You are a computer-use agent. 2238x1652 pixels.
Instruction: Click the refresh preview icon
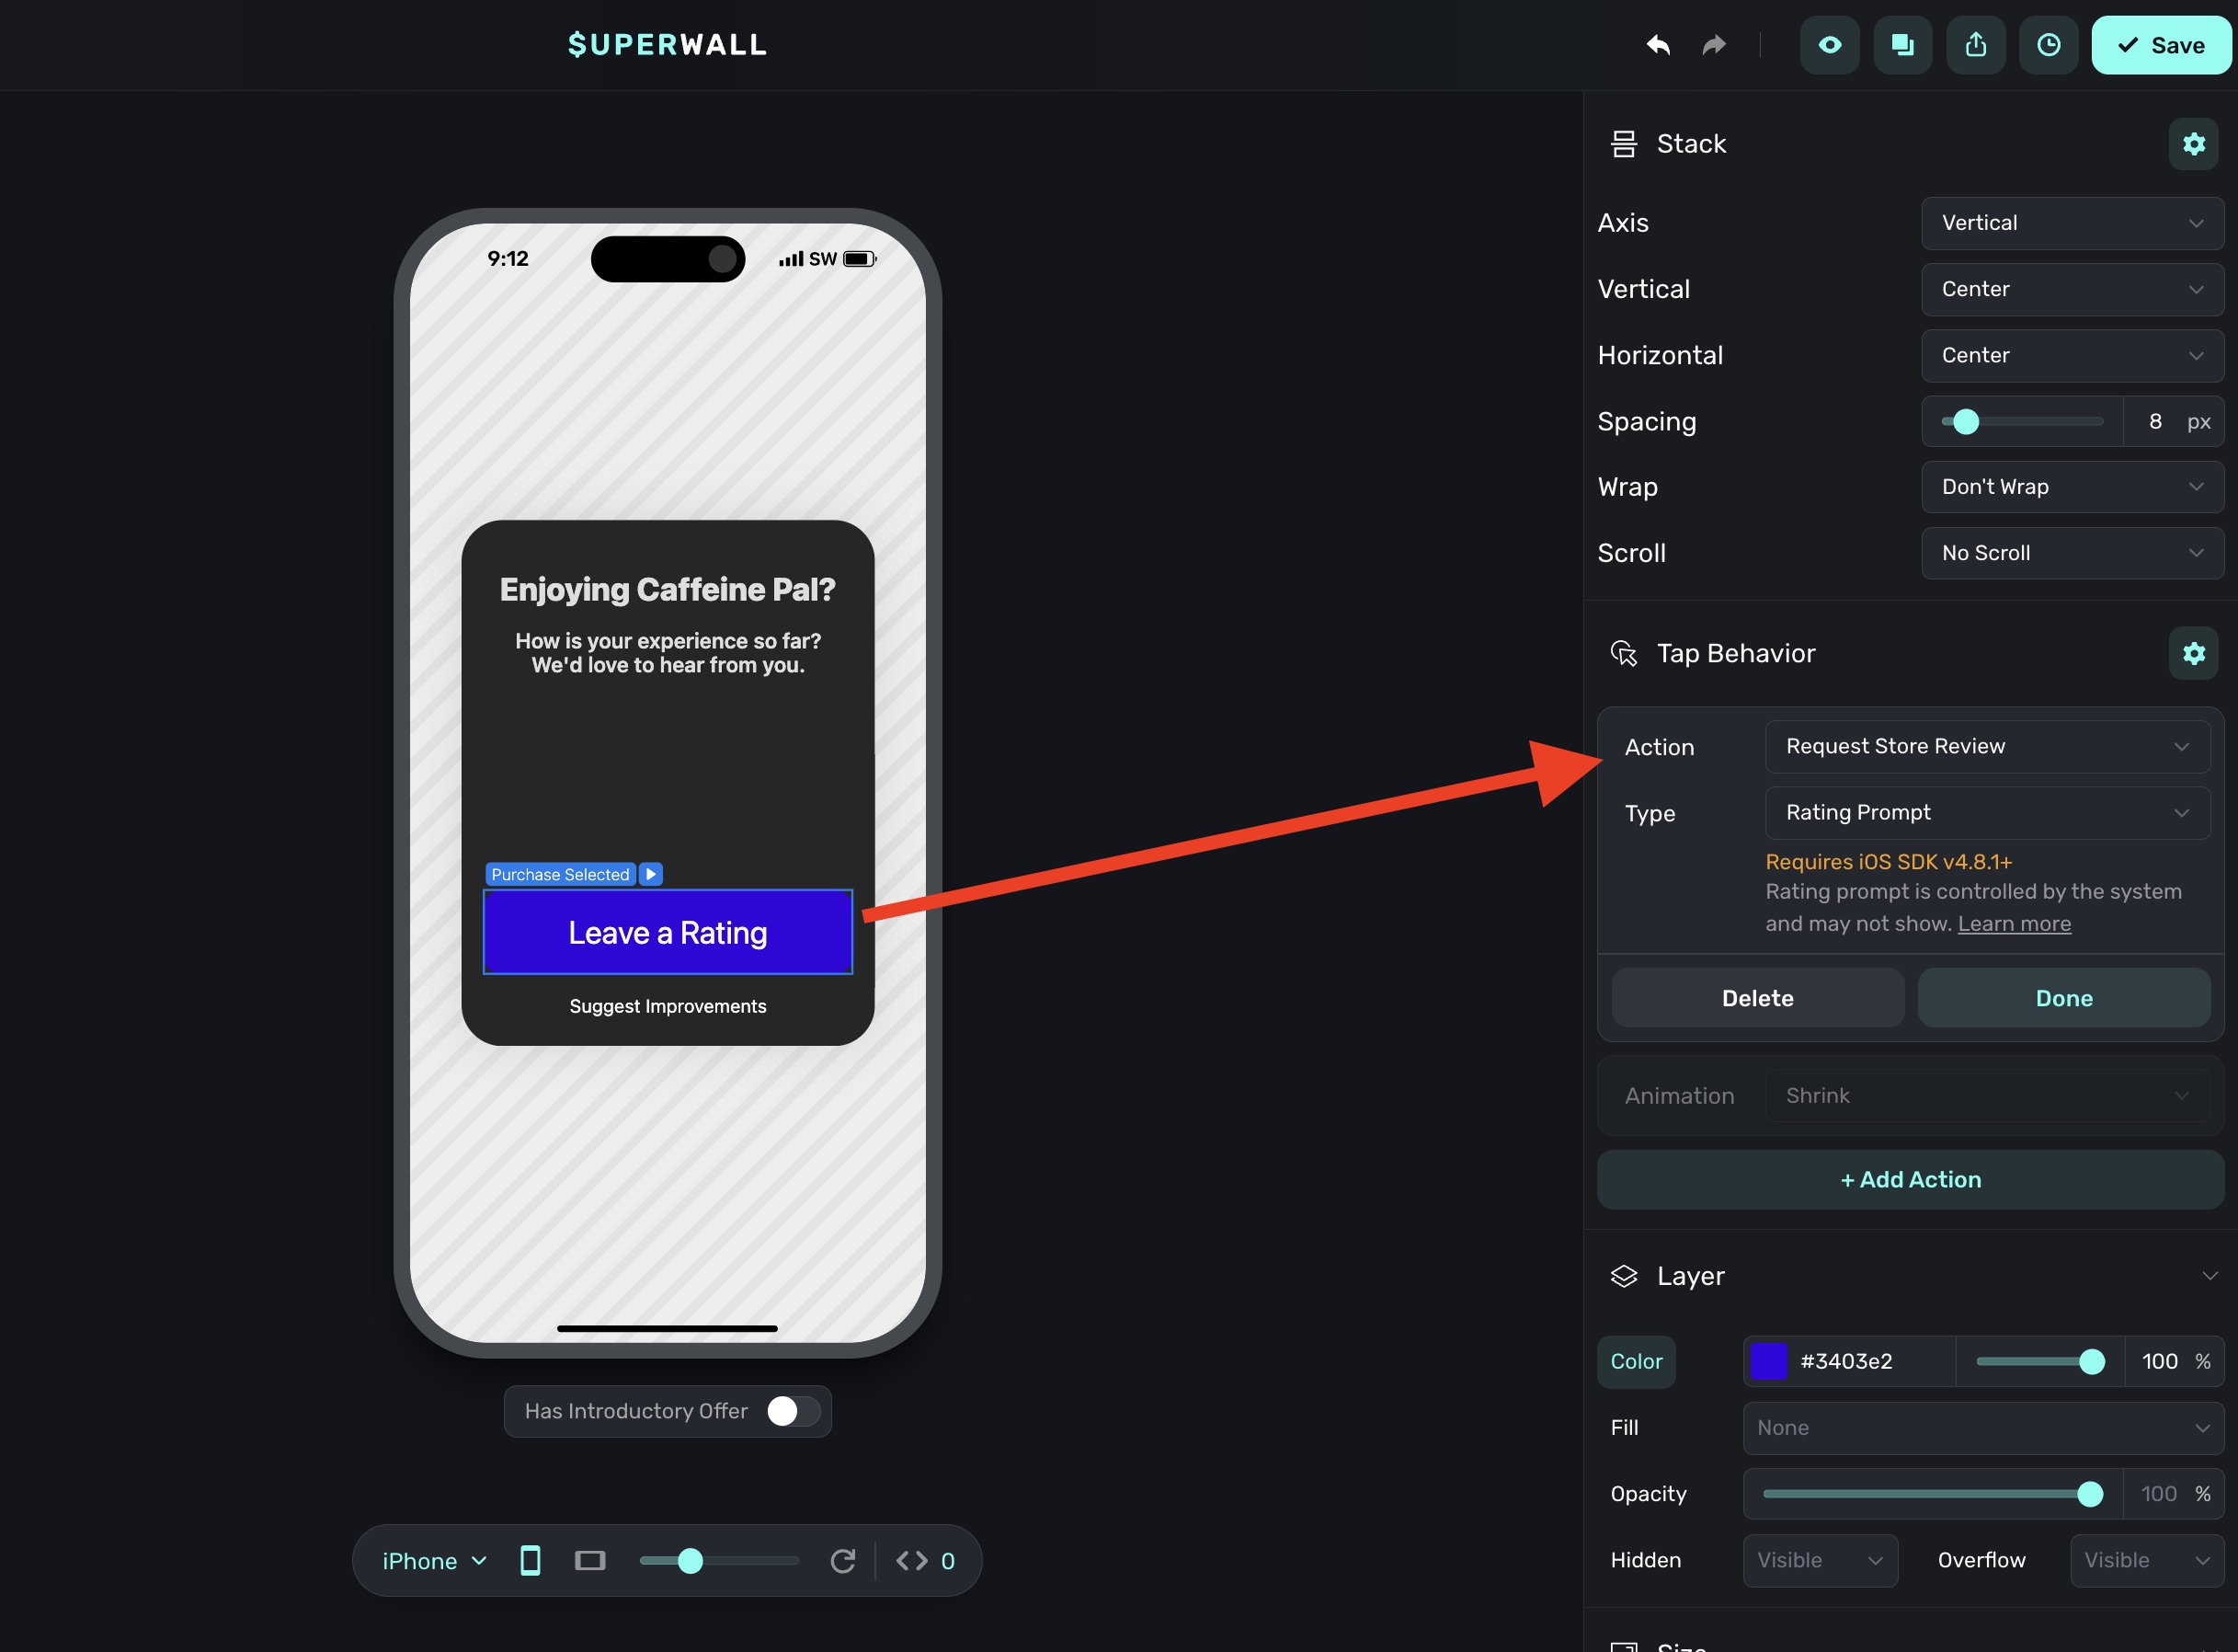click(x=842, y=1561)
